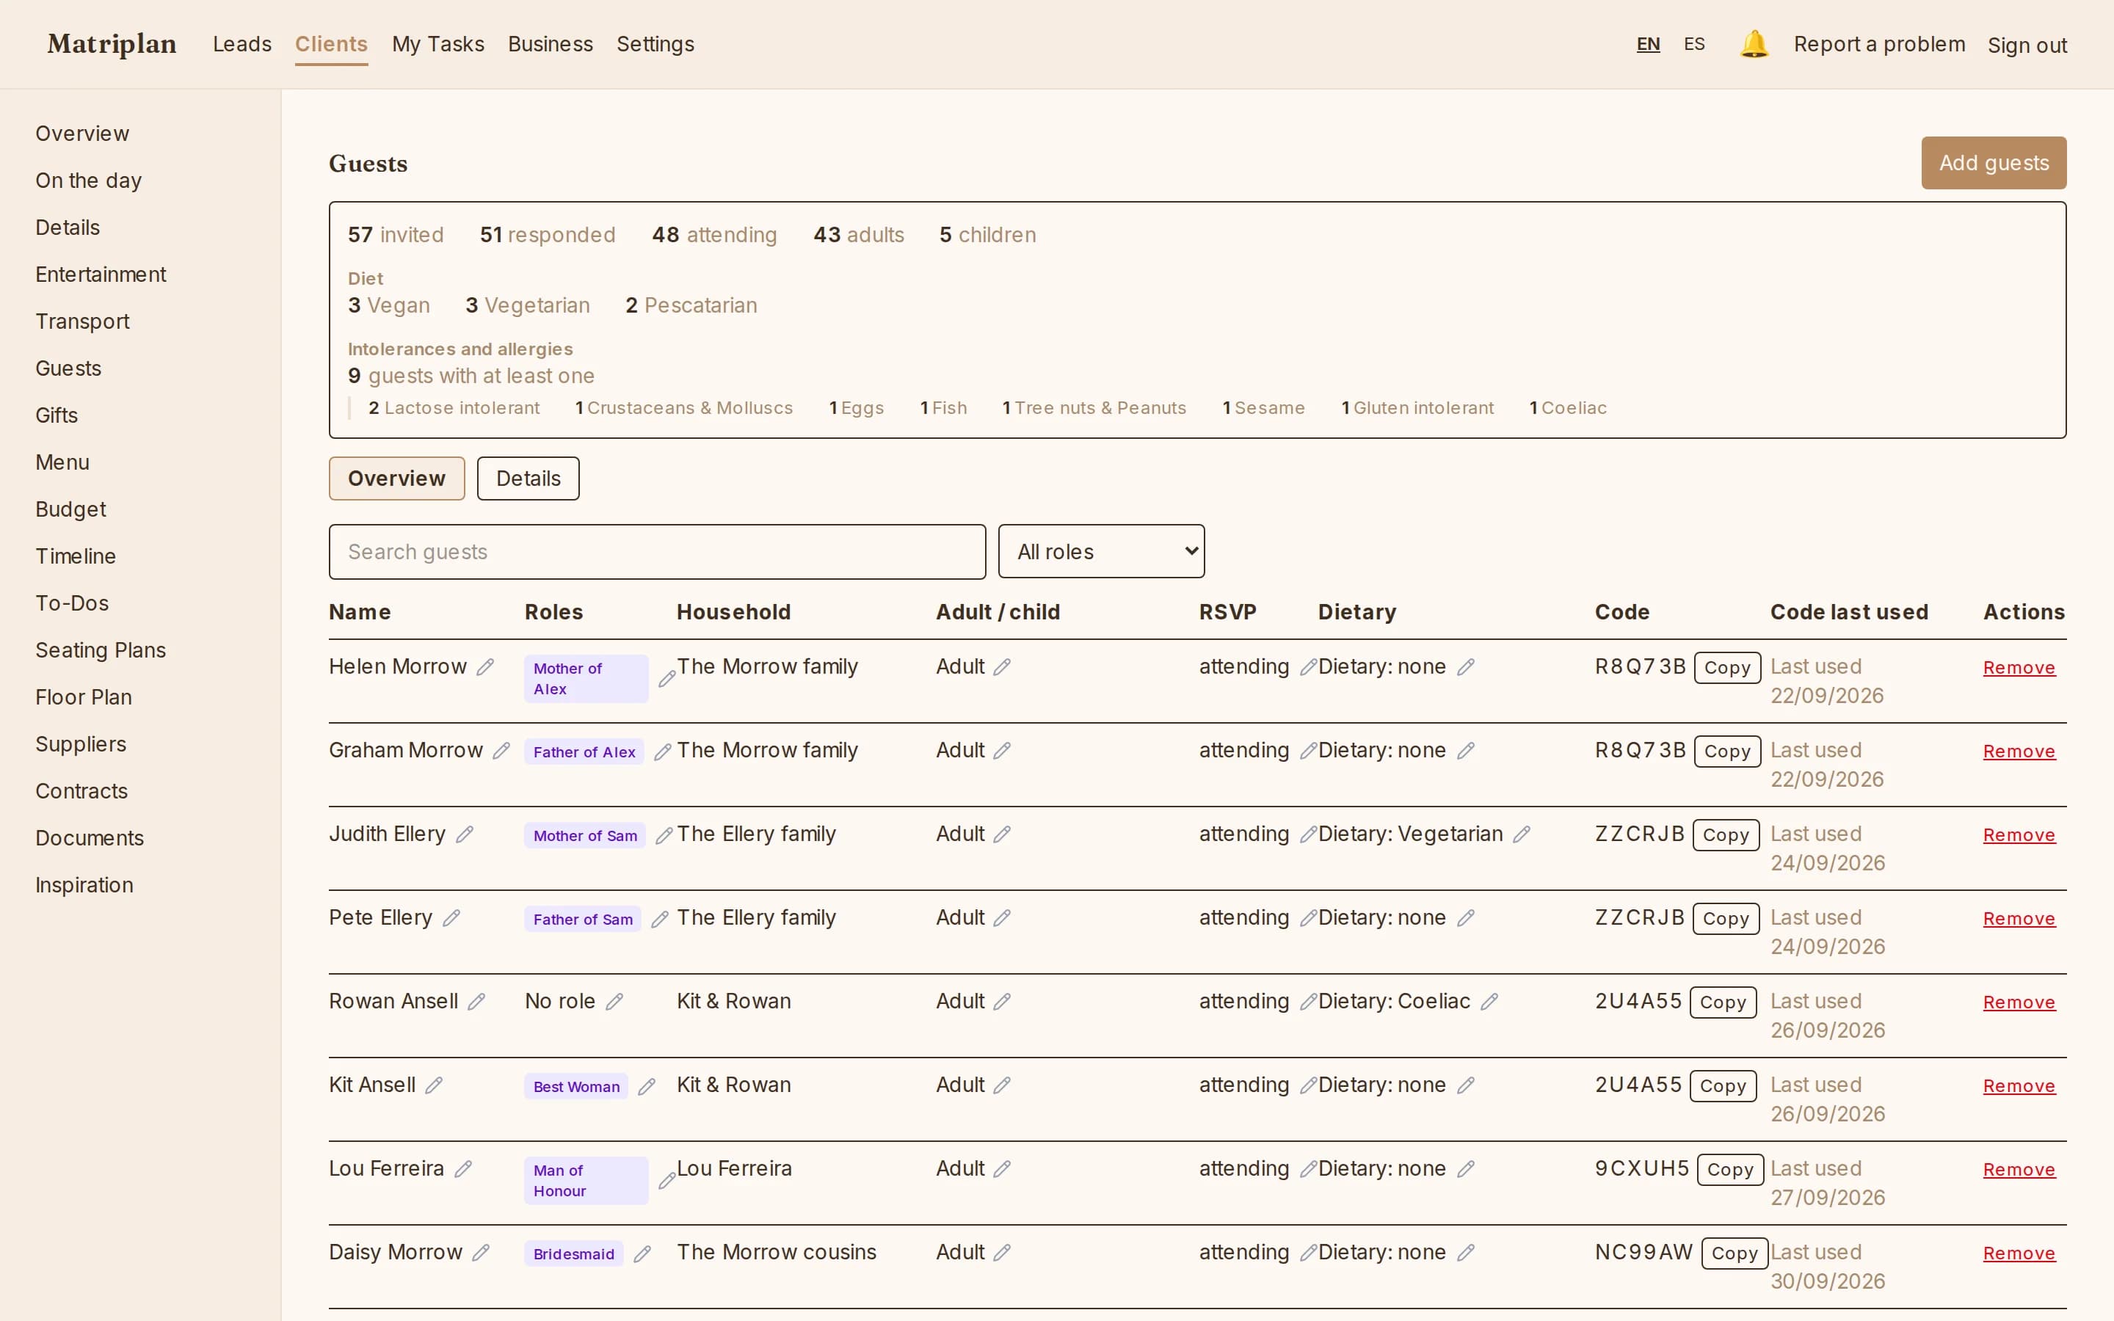Open the Leads navigation item

pyautogui.click(x=242, y=44)
